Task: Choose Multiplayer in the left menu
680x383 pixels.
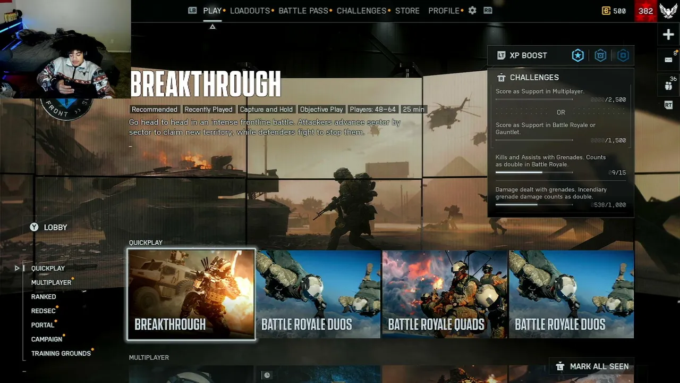Action: tap(51, 282)
